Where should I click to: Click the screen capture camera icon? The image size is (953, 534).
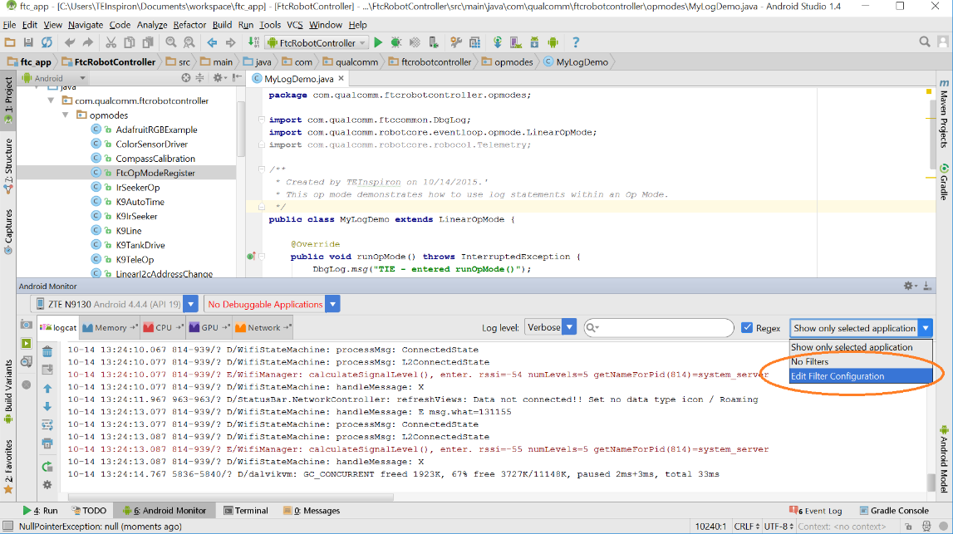(x=26, y=325)
